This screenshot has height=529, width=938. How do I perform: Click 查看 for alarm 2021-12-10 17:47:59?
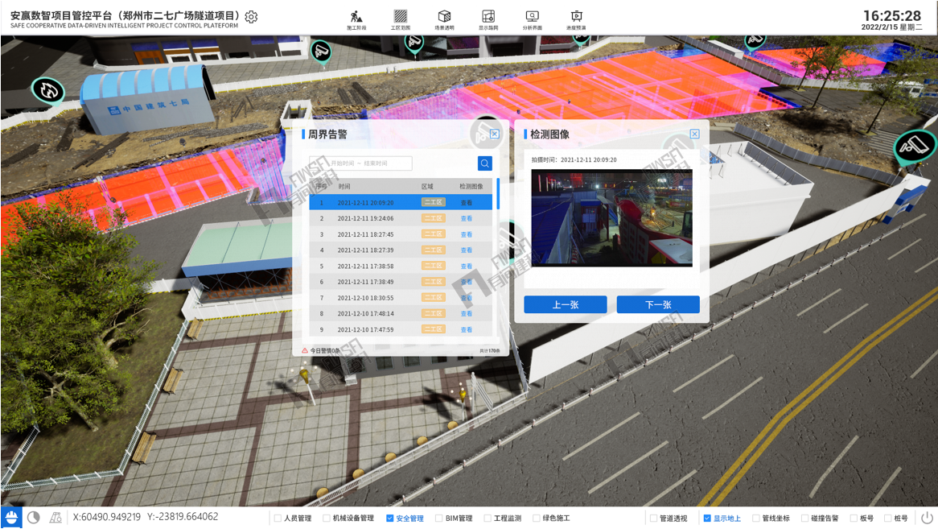click(x=467, y=330)
